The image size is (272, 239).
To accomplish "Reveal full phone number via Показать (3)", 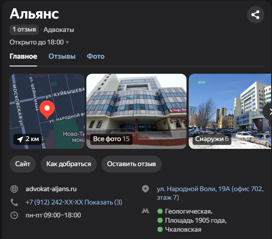I will (x=103, y=202).
